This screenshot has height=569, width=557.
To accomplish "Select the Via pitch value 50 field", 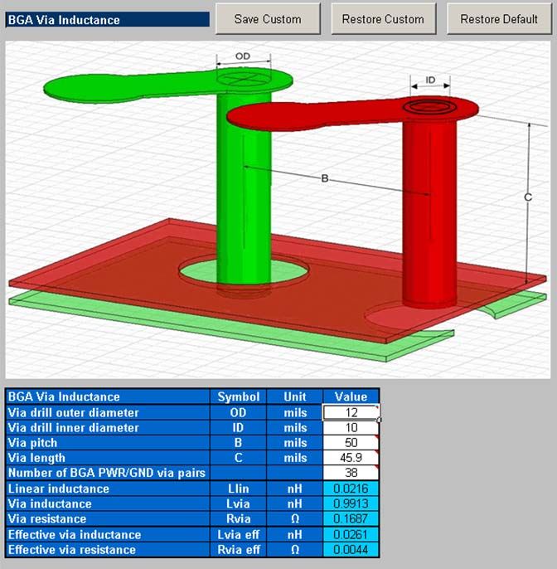I will coord(351,443).
